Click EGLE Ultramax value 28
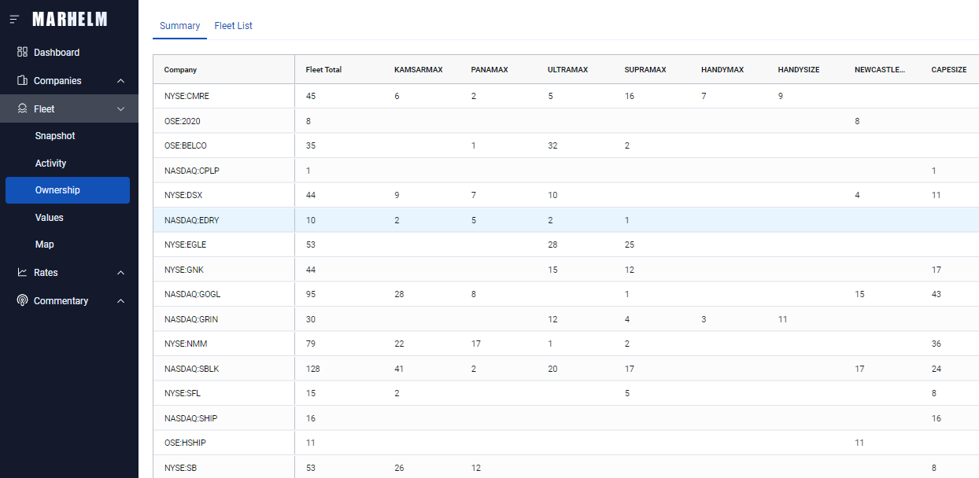 (x=552, y=245)
